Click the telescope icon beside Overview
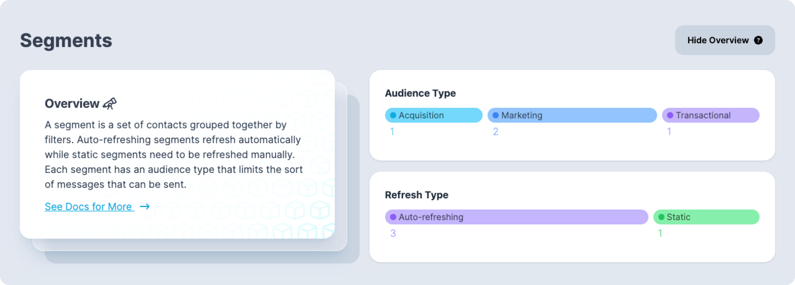This screenshot has width=795, height=285. [110, 103]
